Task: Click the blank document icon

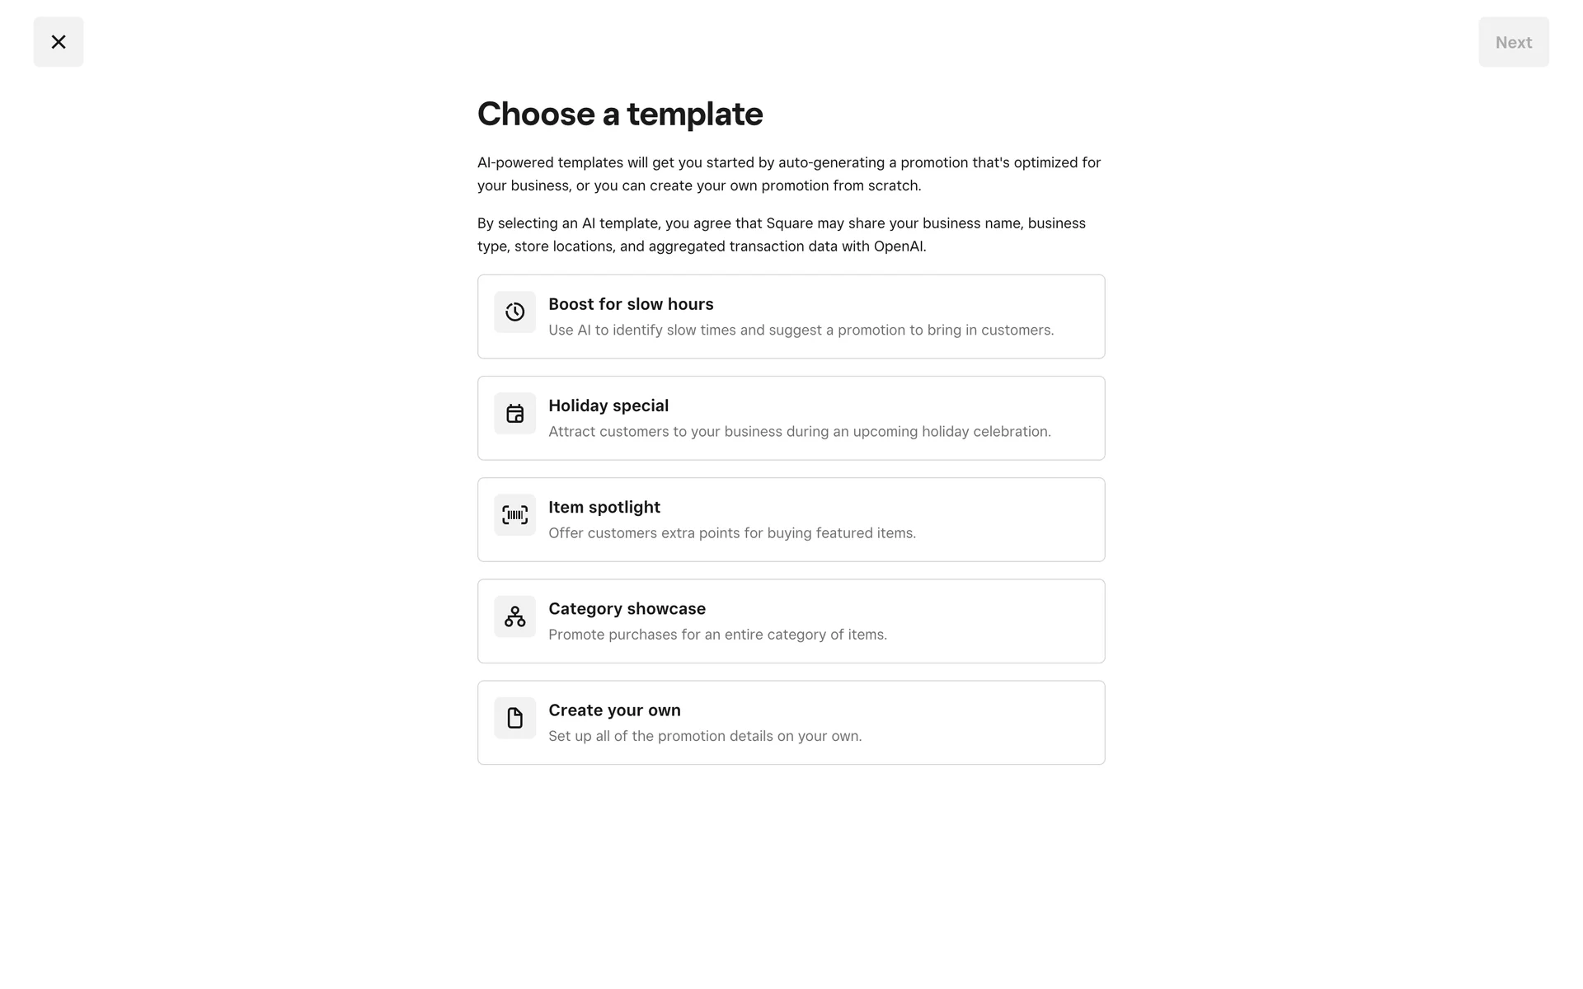Action: [x=515, y=718]
